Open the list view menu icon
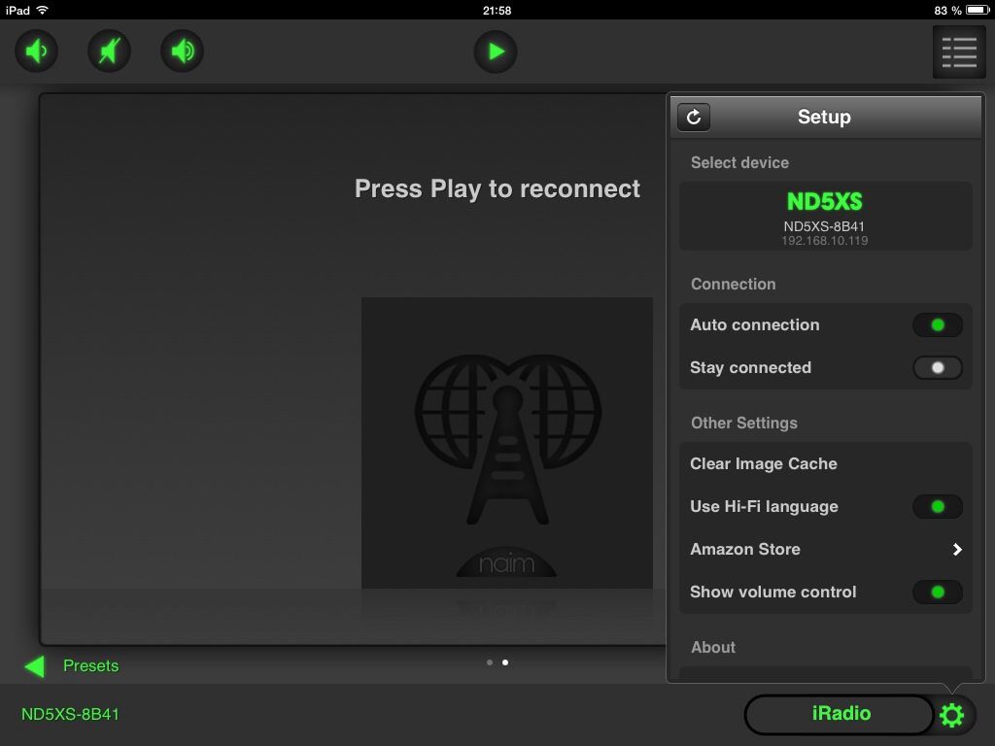 pyautogui.click(x=959, y=52)
